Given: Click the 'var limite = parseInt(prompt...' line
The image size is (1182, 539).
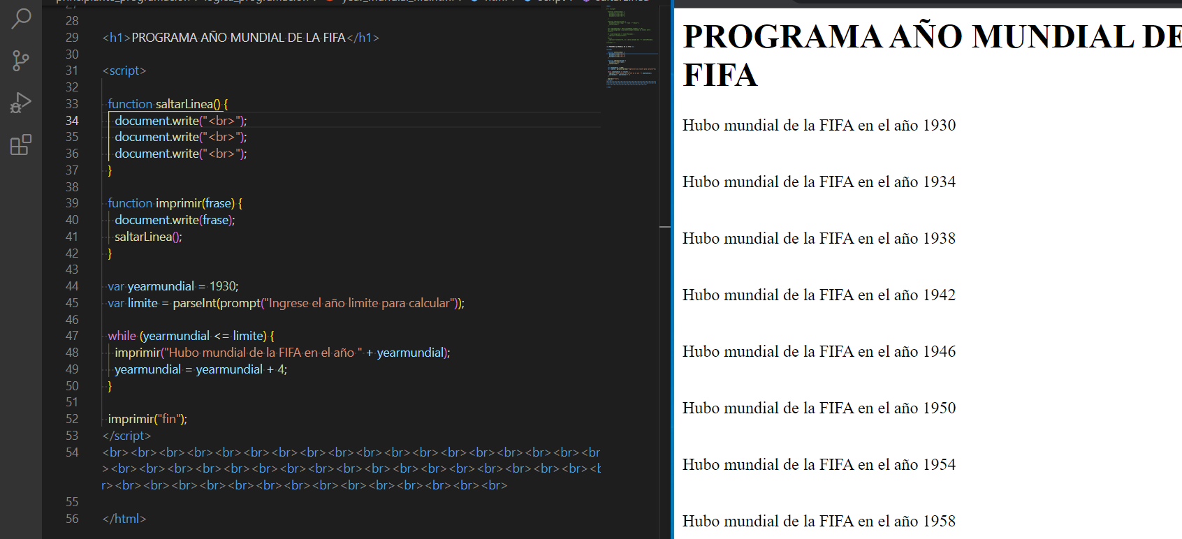Looking at the screenshot, I should 286,303.
